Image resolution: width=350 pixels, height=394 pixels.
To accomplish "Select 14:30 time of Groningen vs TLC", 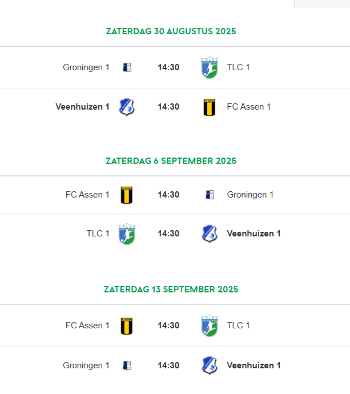I will click(168, 67).
